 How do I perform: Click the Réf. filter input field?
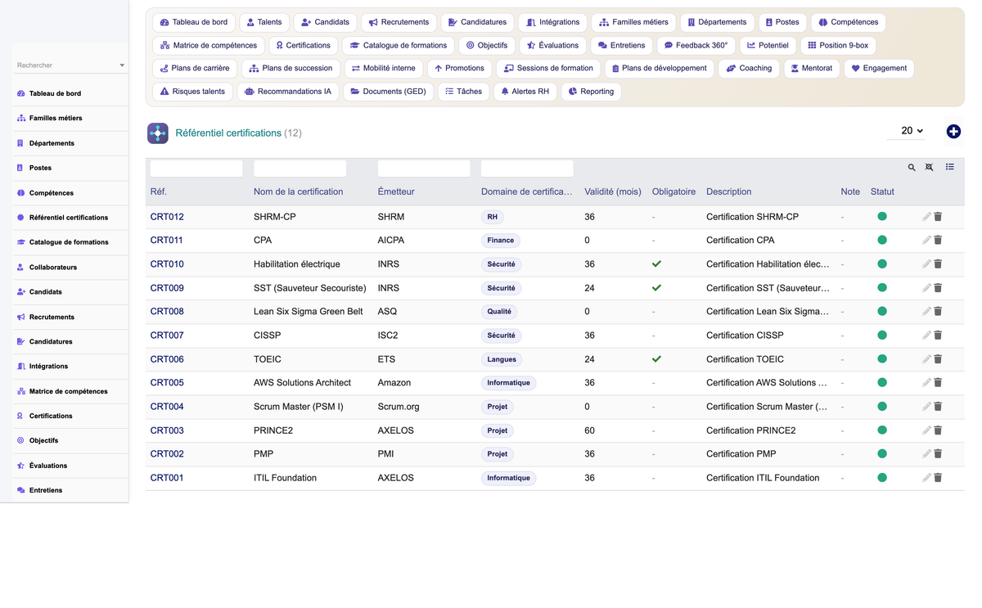click(196, 169)
